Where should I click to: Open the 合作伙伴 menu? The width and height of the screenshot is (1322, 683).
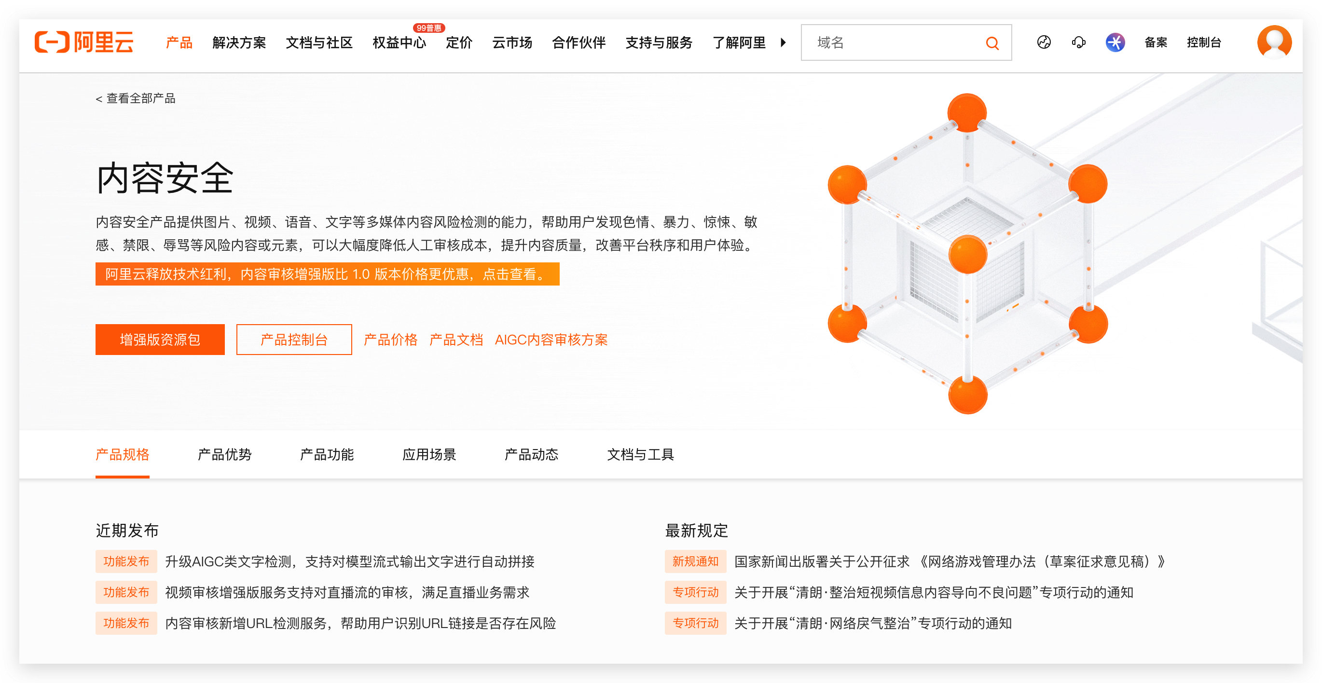coord(579,42)
